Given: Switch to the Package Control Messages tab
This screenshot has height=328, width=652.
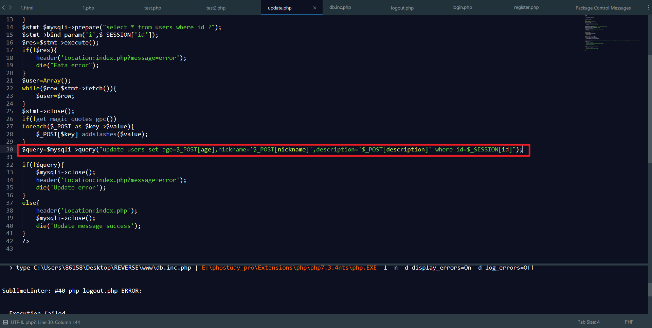Looking at the screenshot, I should click(x=603, y=7).
